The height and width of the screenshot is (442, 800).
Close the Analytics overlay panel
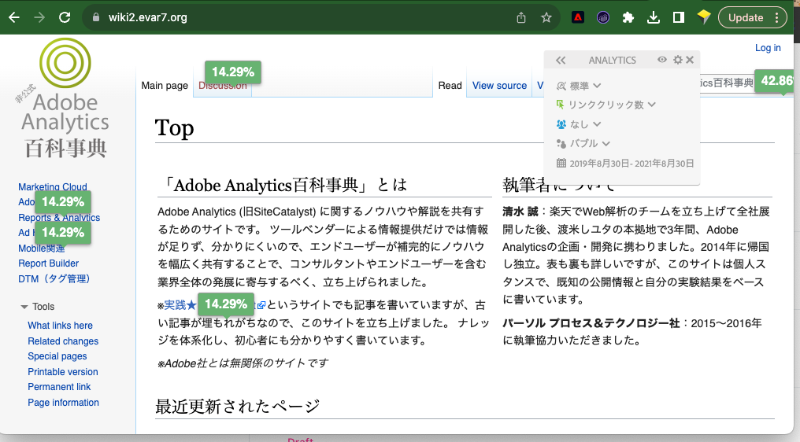coord(690,60)
